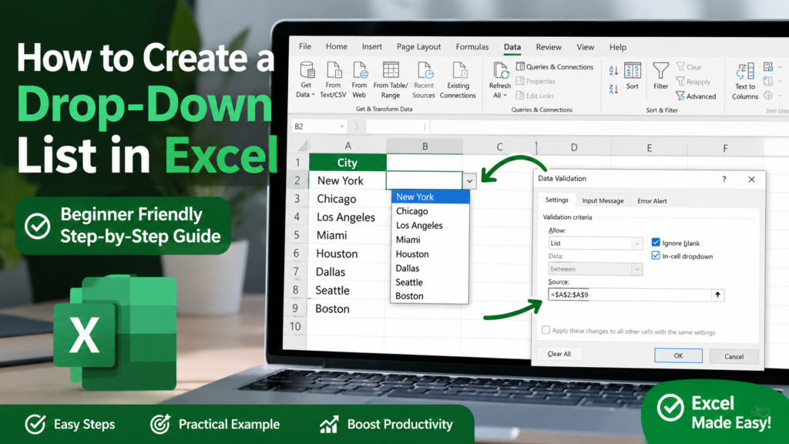Click the Data Validation help question mark
Screen dimensions: 789x444
point(724,179)
